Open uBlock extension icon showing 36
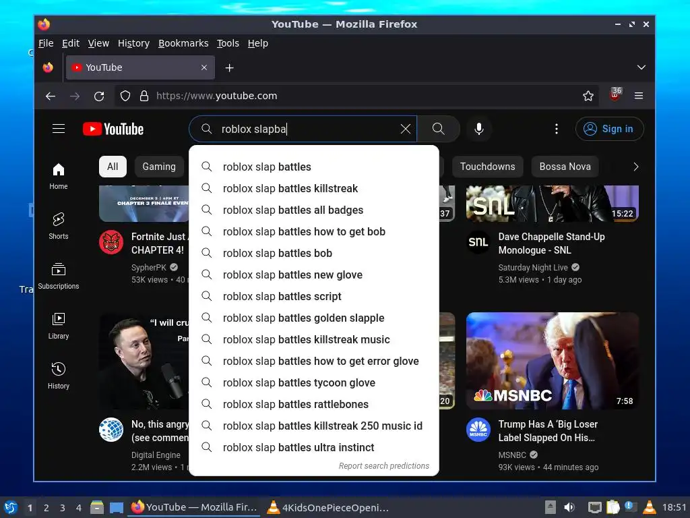The height and width of the screenshot is (518, 690). (615, 94)
